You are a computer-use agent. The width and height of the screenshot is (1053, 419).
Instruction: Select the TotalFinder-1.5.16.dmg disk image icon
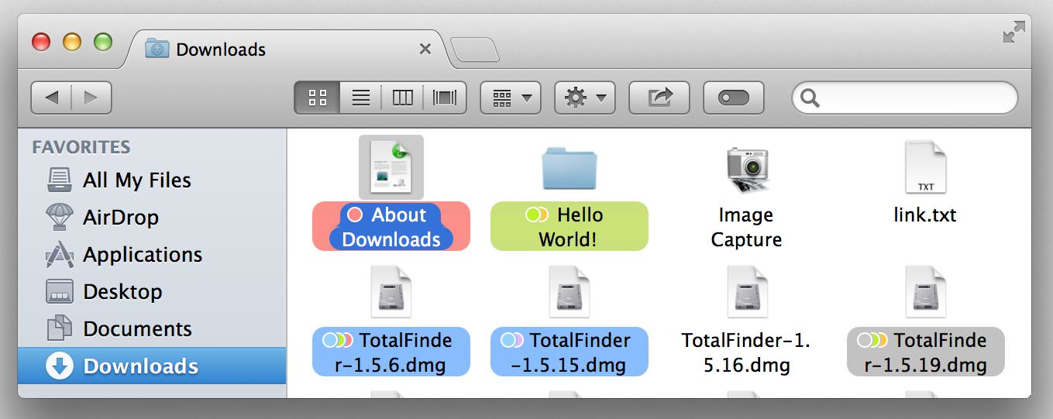pyautogui.click(x=747, y=291)
